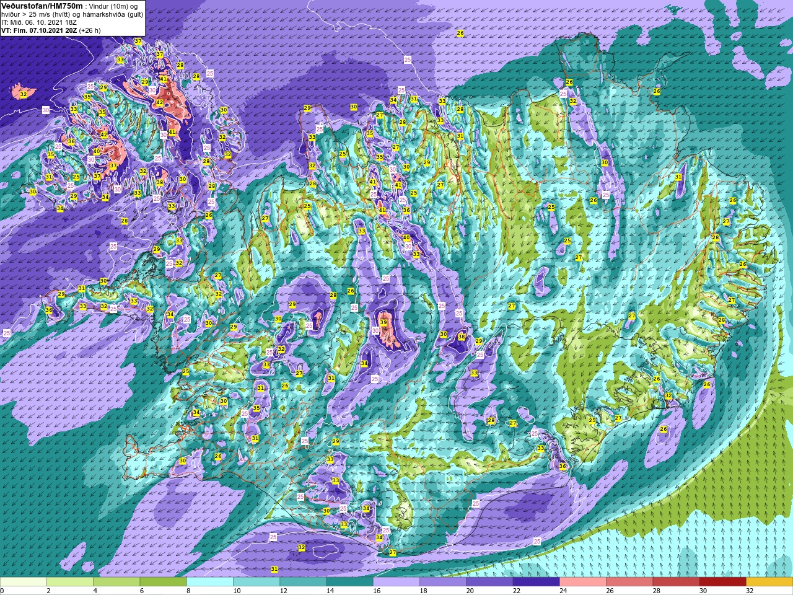Select the 6–8 m/s olive green legend swatch
The height and width of the screenshot is (595, 793).
coord(163,582)
